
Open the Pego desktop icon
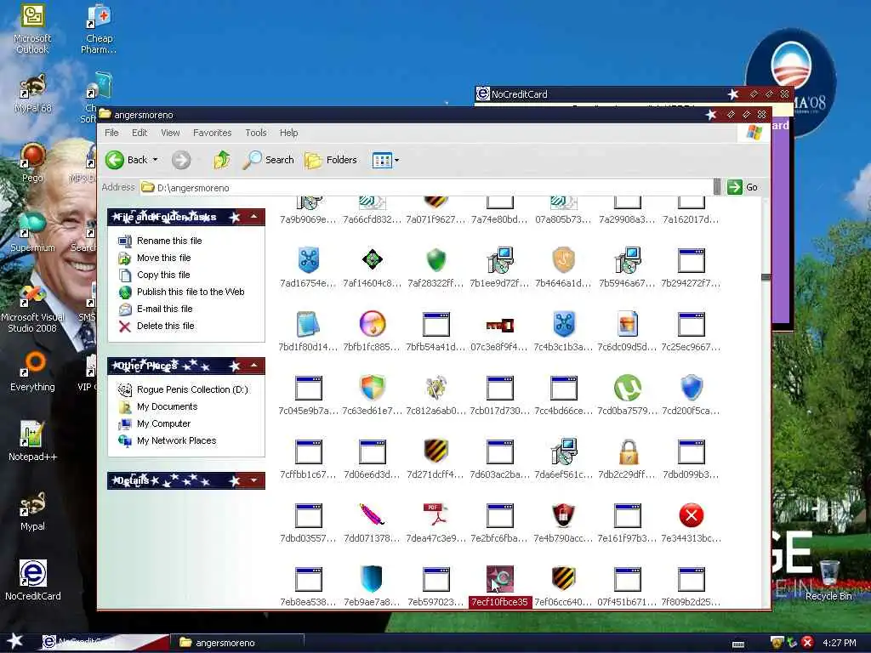click(x=32, y=162)
